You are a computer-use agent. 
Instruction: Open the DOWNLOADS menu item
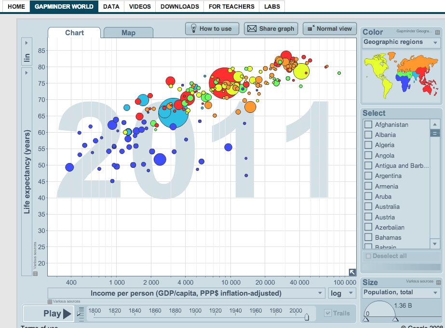180,7
